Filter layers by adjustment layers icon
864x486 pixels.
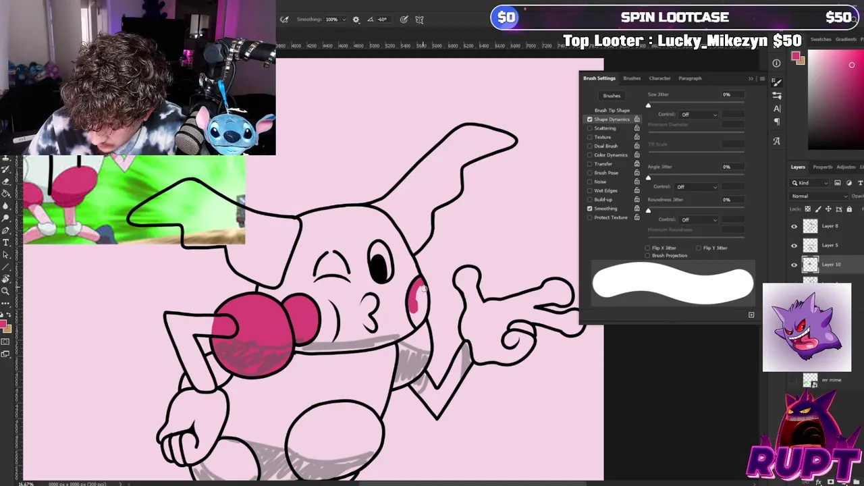848,183
